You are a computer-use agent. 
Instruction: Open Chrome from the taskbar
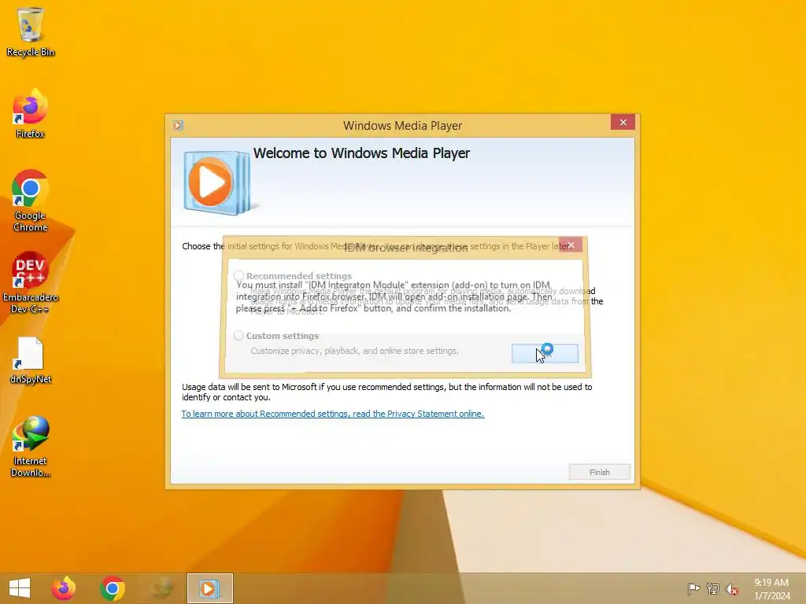click(113, 588)
